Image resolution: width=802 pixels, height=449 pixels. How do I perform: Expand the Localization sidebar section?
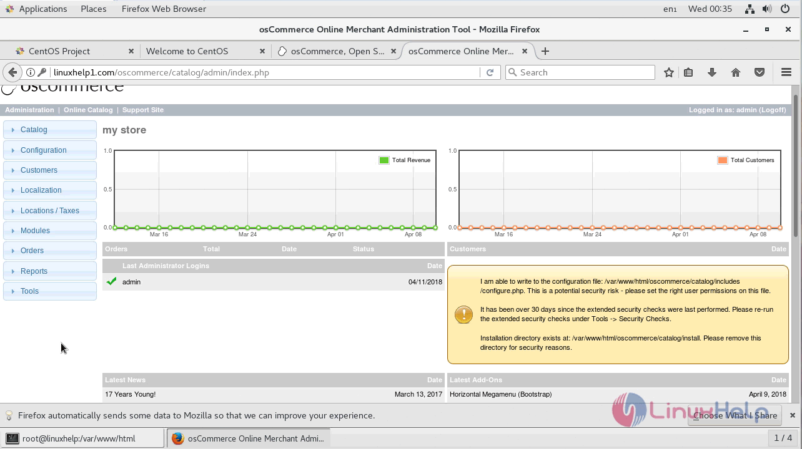(x=50, y=190)
